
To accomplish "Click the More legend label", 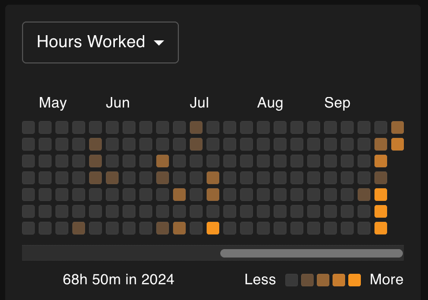I will [x=387, y=280].
